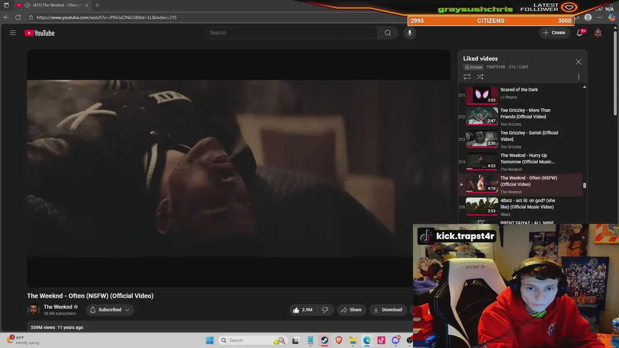The height and width of the screenshot is (348, 619).
Task: Click the Private playlist badge
Action: click(473, 67)
